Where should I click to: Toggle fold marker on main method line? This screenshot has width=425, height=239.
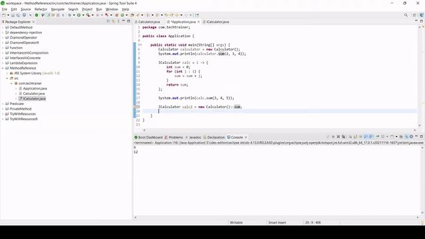(x=141, y=44)
